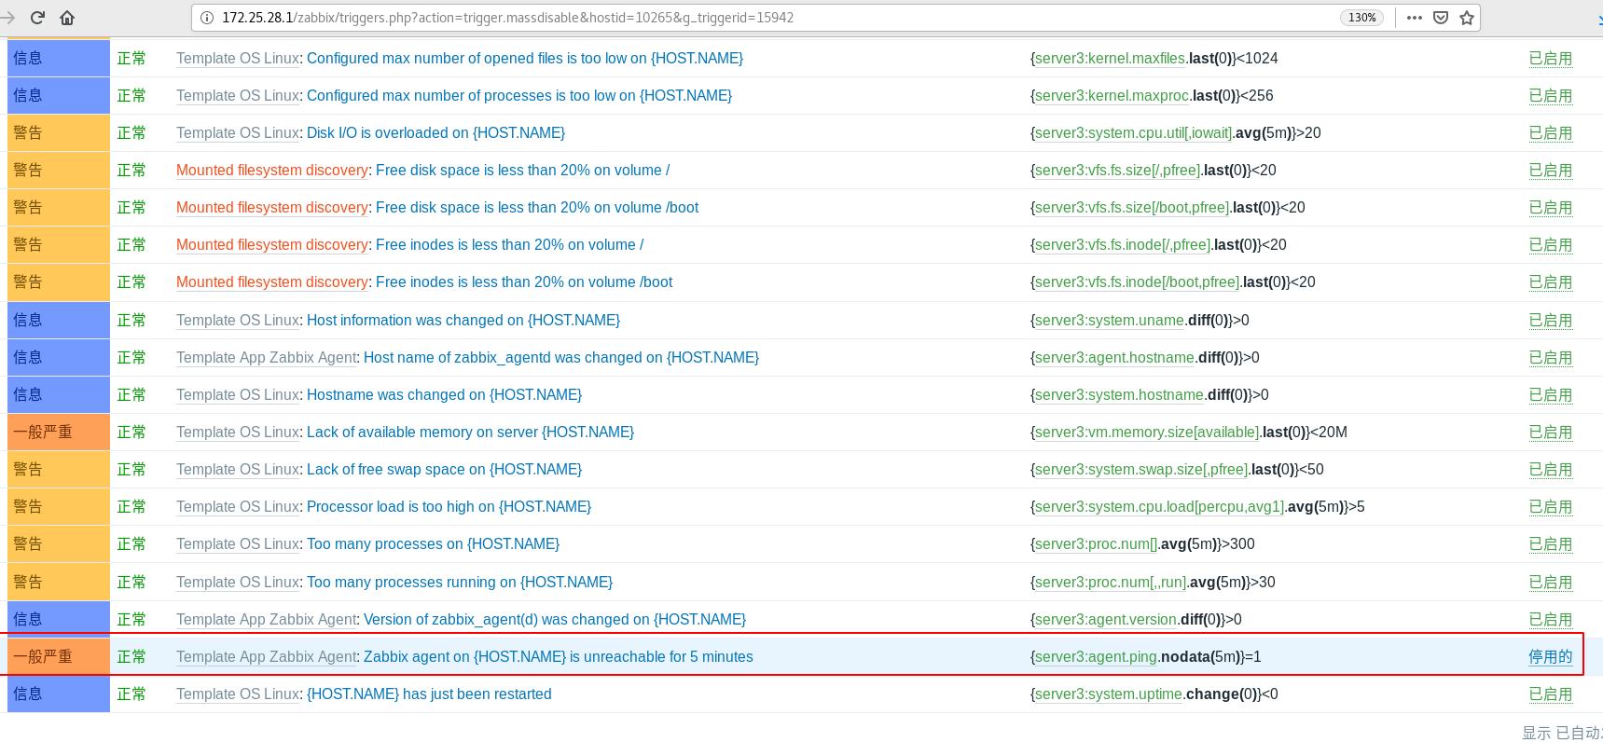Open Template OS Linux link in maxfiles row

(x=238, y=58)
